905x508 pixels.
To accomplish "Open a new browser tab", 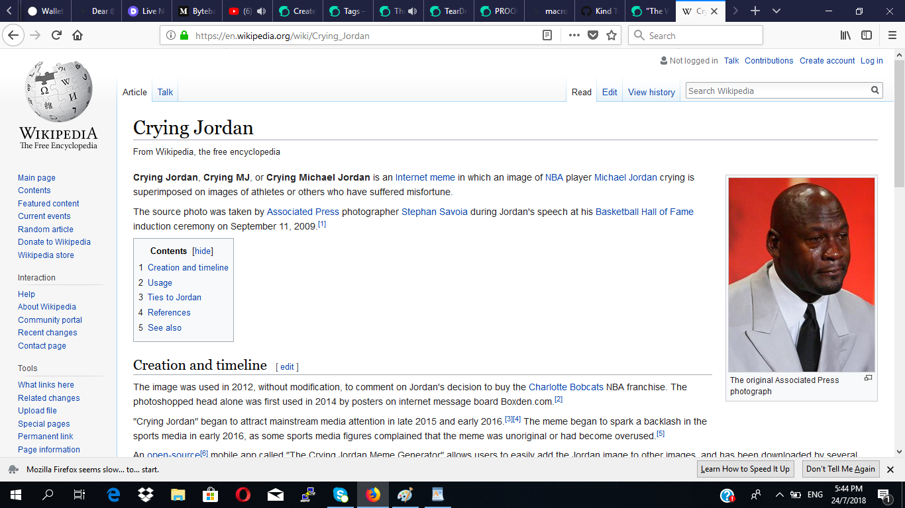I will [x=755, y=11].
